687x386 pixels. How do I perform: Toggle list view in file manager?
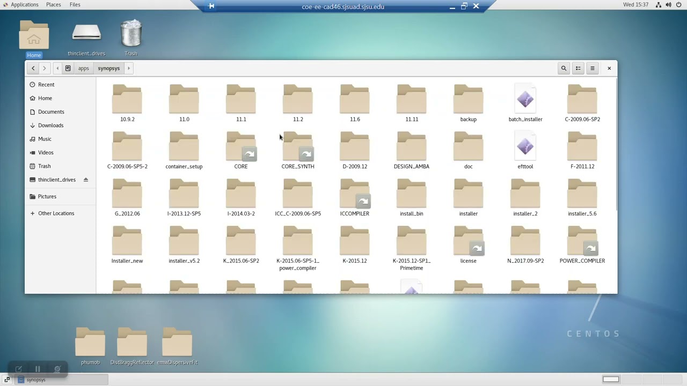coord(578,68)
